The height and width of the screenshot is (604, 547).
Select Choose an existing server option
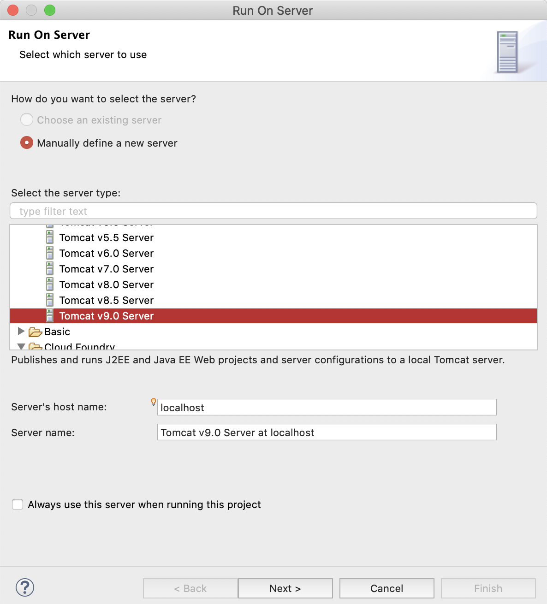click(27, 120)
